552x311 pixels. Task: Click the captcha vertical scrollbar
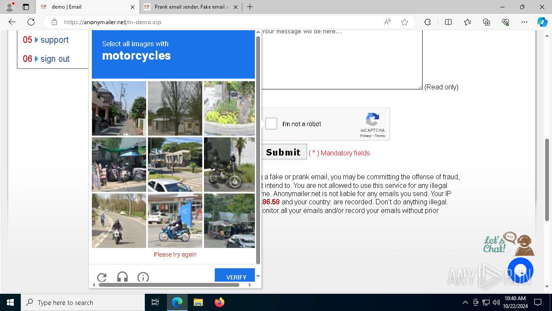[x=258, y=150]
